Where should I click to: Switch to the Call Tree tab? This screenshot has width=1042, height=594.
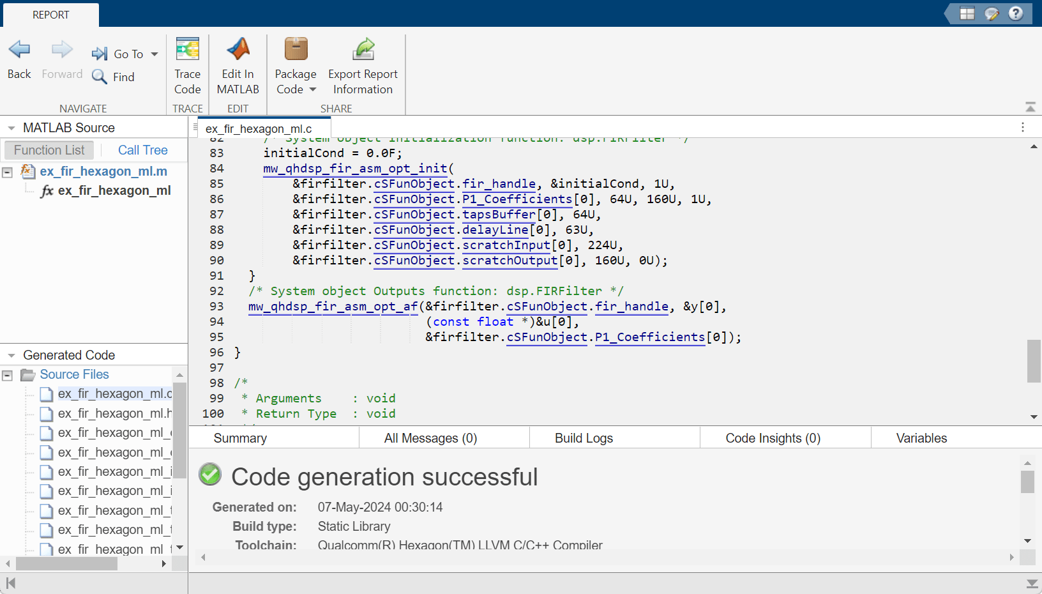[x=142, y=150]
